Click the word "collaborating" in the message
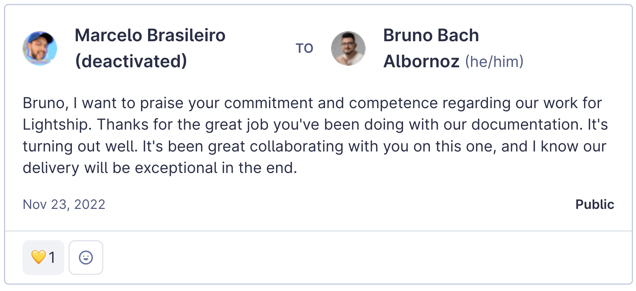Screen dimensions: 636x291 [296, 147]
